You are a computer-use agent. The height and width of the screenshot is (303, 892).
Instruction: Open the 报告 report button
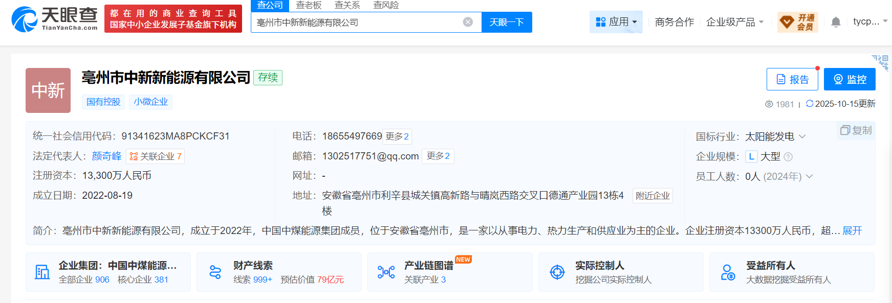[792, 79]
